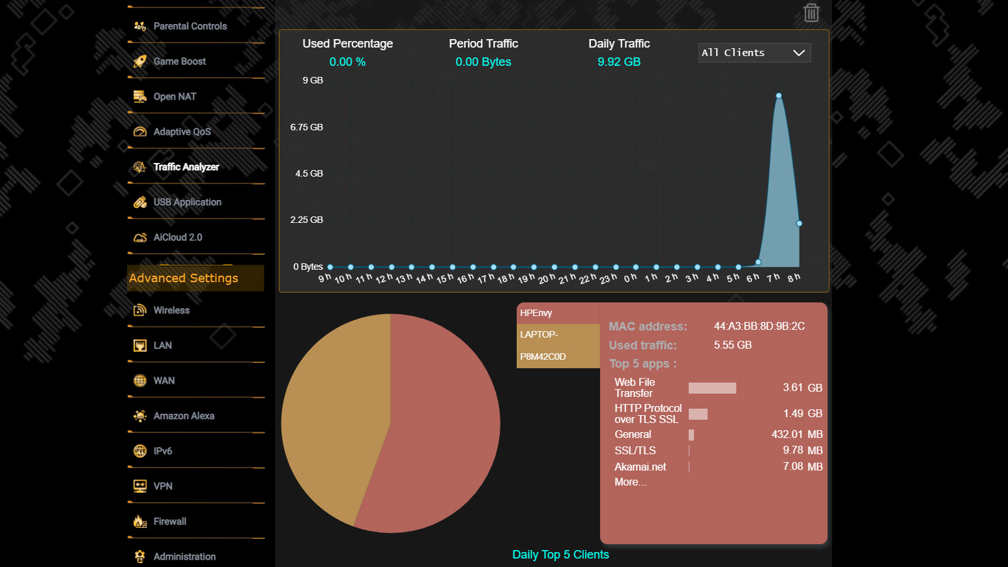
Task: Click the More... apps link
Action: pos(630,482)
